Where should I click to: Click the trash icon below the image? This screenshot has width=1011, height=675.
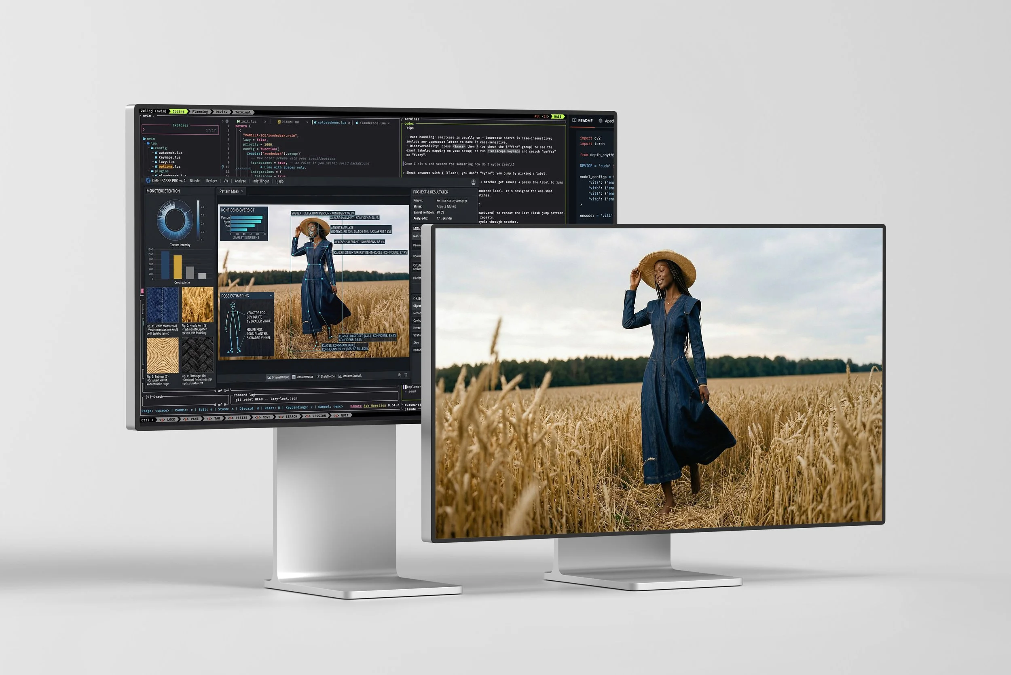pos(406,375)
